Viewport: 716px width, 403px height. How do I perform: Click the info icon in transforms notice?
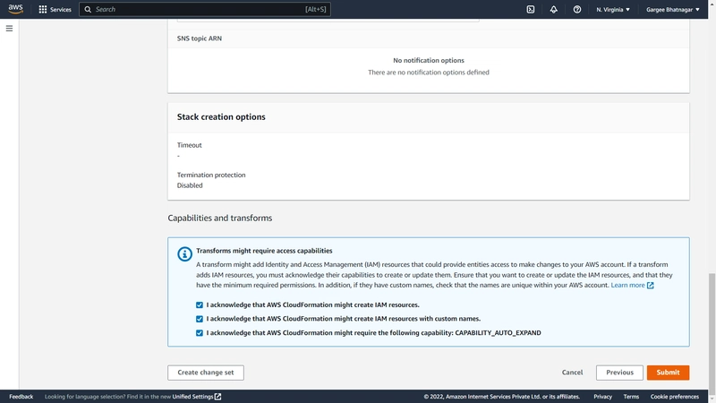(x=184, y=254)
